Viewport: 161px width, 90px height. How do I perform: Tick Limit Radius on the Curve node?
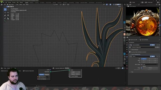click(x=71, y=76)
